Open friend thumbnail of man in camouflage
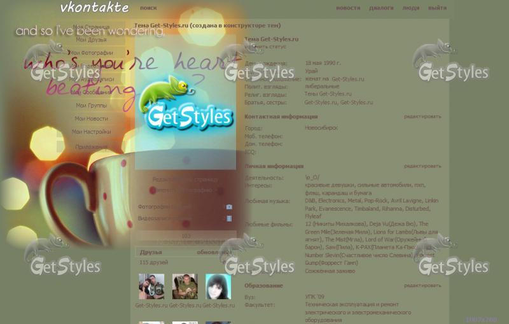The height and width of the screenshot is (324, 509). pyautogui.click(x=185, y=286)
